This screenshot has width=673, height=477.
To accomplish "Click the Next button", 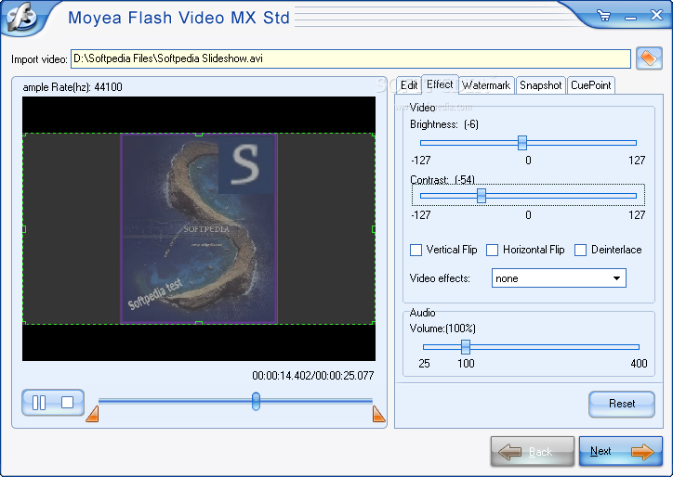I will click(621, 451).
